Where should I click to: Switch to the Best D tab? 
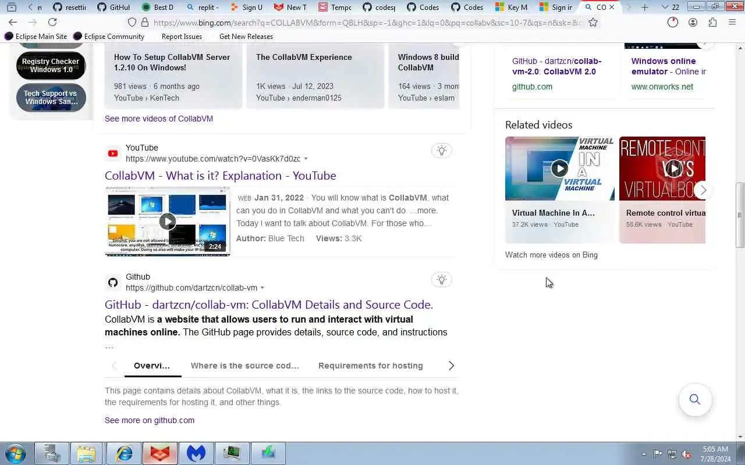pos(158,7)
